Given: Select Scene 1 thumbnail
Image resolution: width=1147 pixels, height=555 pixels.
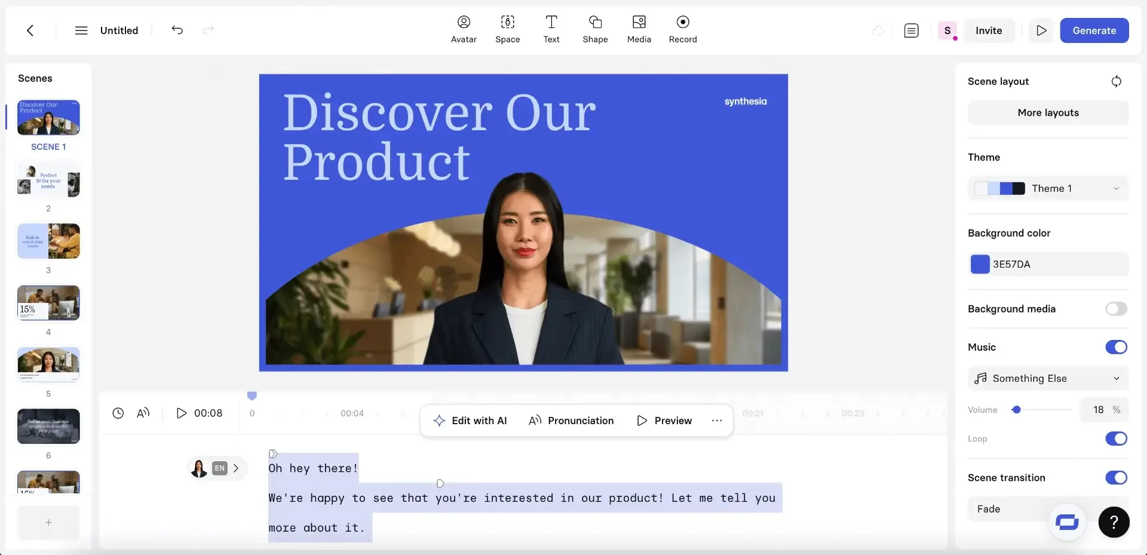Looking at the screenshot, I should [48, 118].
